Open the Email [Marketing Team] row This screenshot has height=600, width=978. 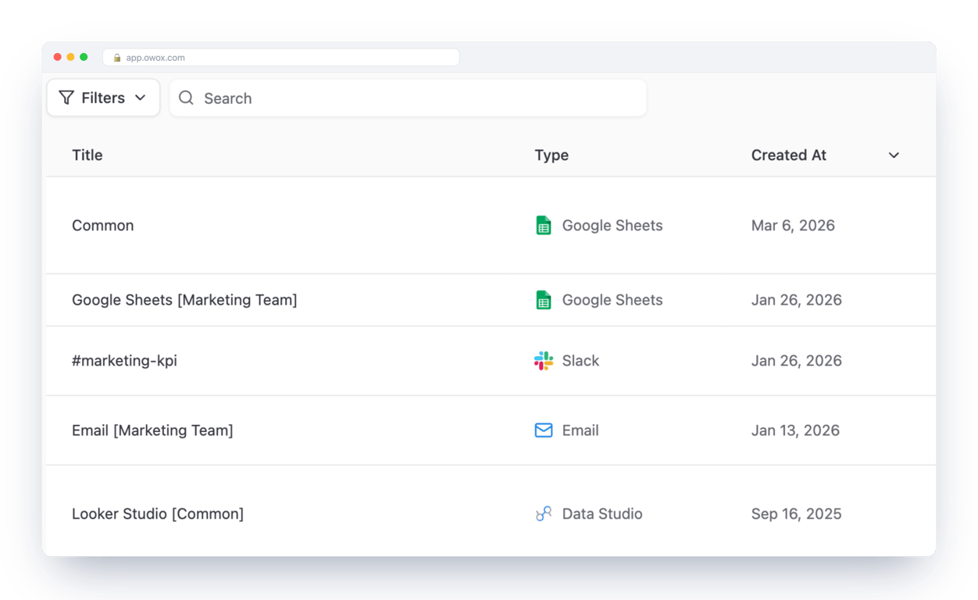point(491,430)
